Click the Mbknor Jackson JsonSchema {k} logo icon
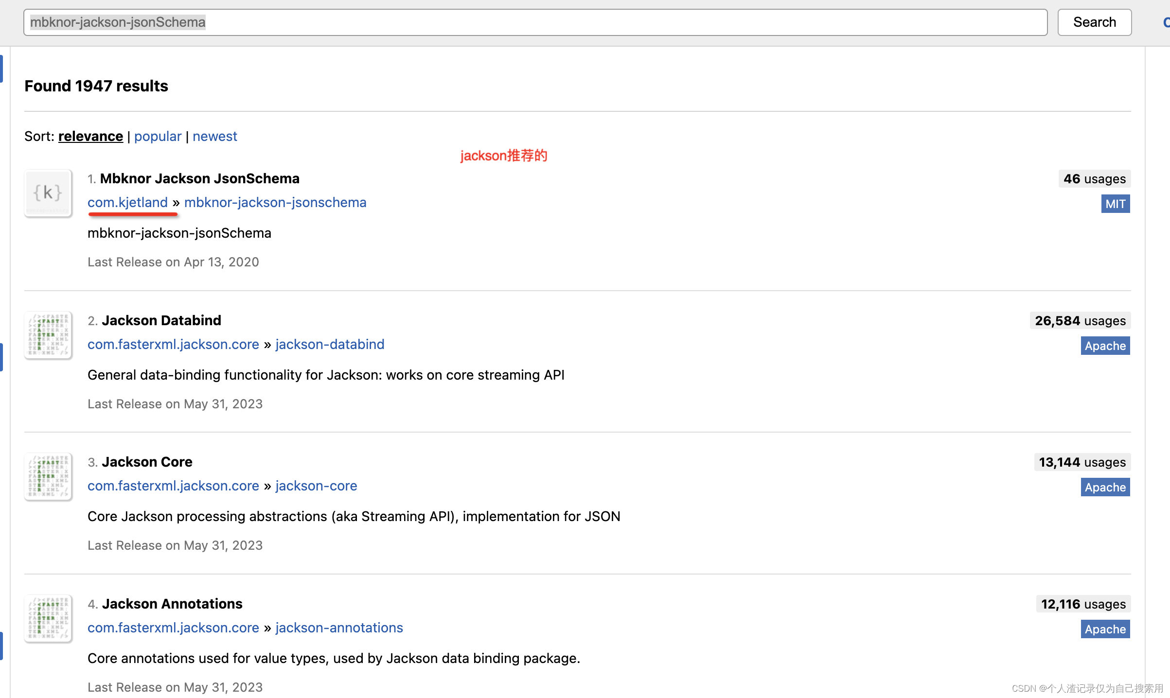Viewport: 1170px width, 698px height. point(48,193)
